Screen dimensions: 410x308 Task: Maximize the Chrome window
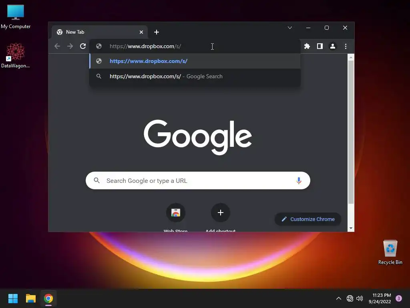coord(327,28)
